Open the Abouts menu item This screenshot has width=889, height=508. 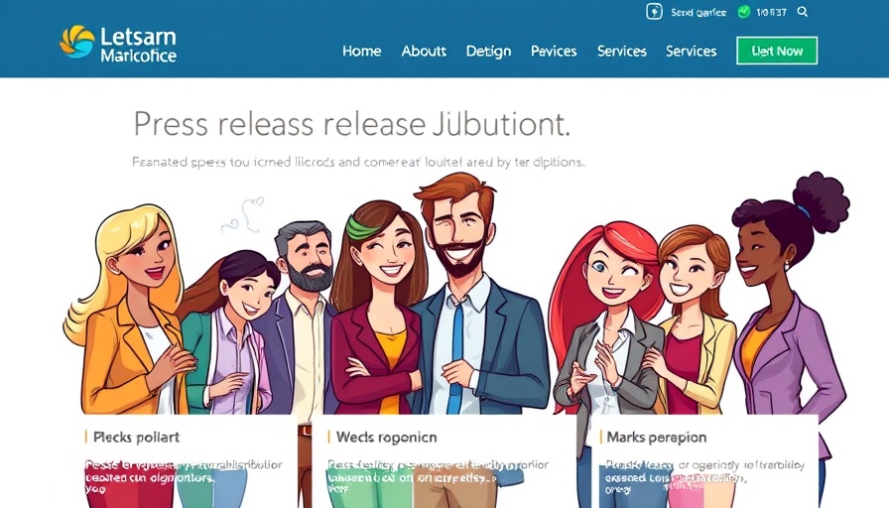[424, 51]
